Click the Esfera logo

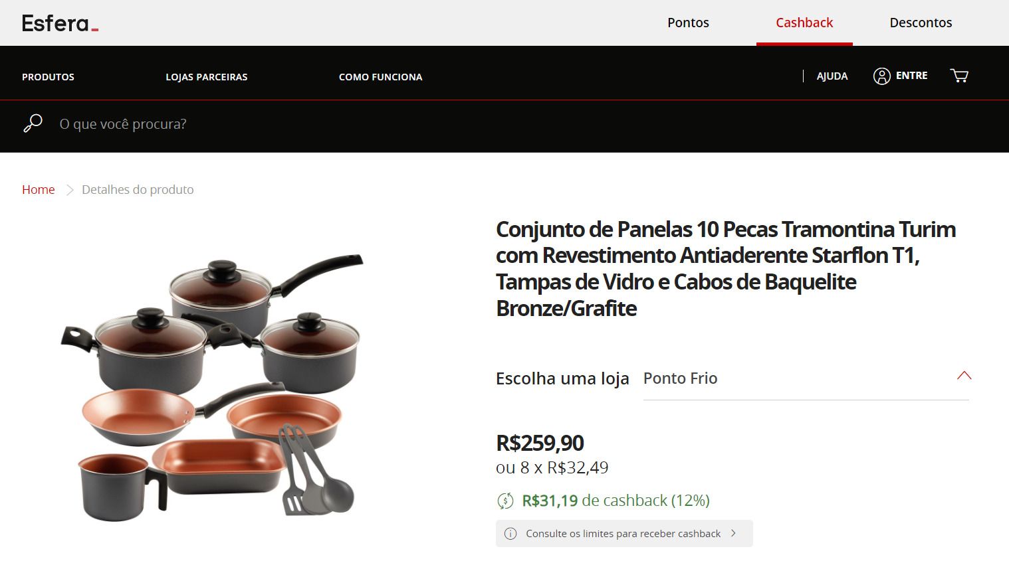click(60, 23)
